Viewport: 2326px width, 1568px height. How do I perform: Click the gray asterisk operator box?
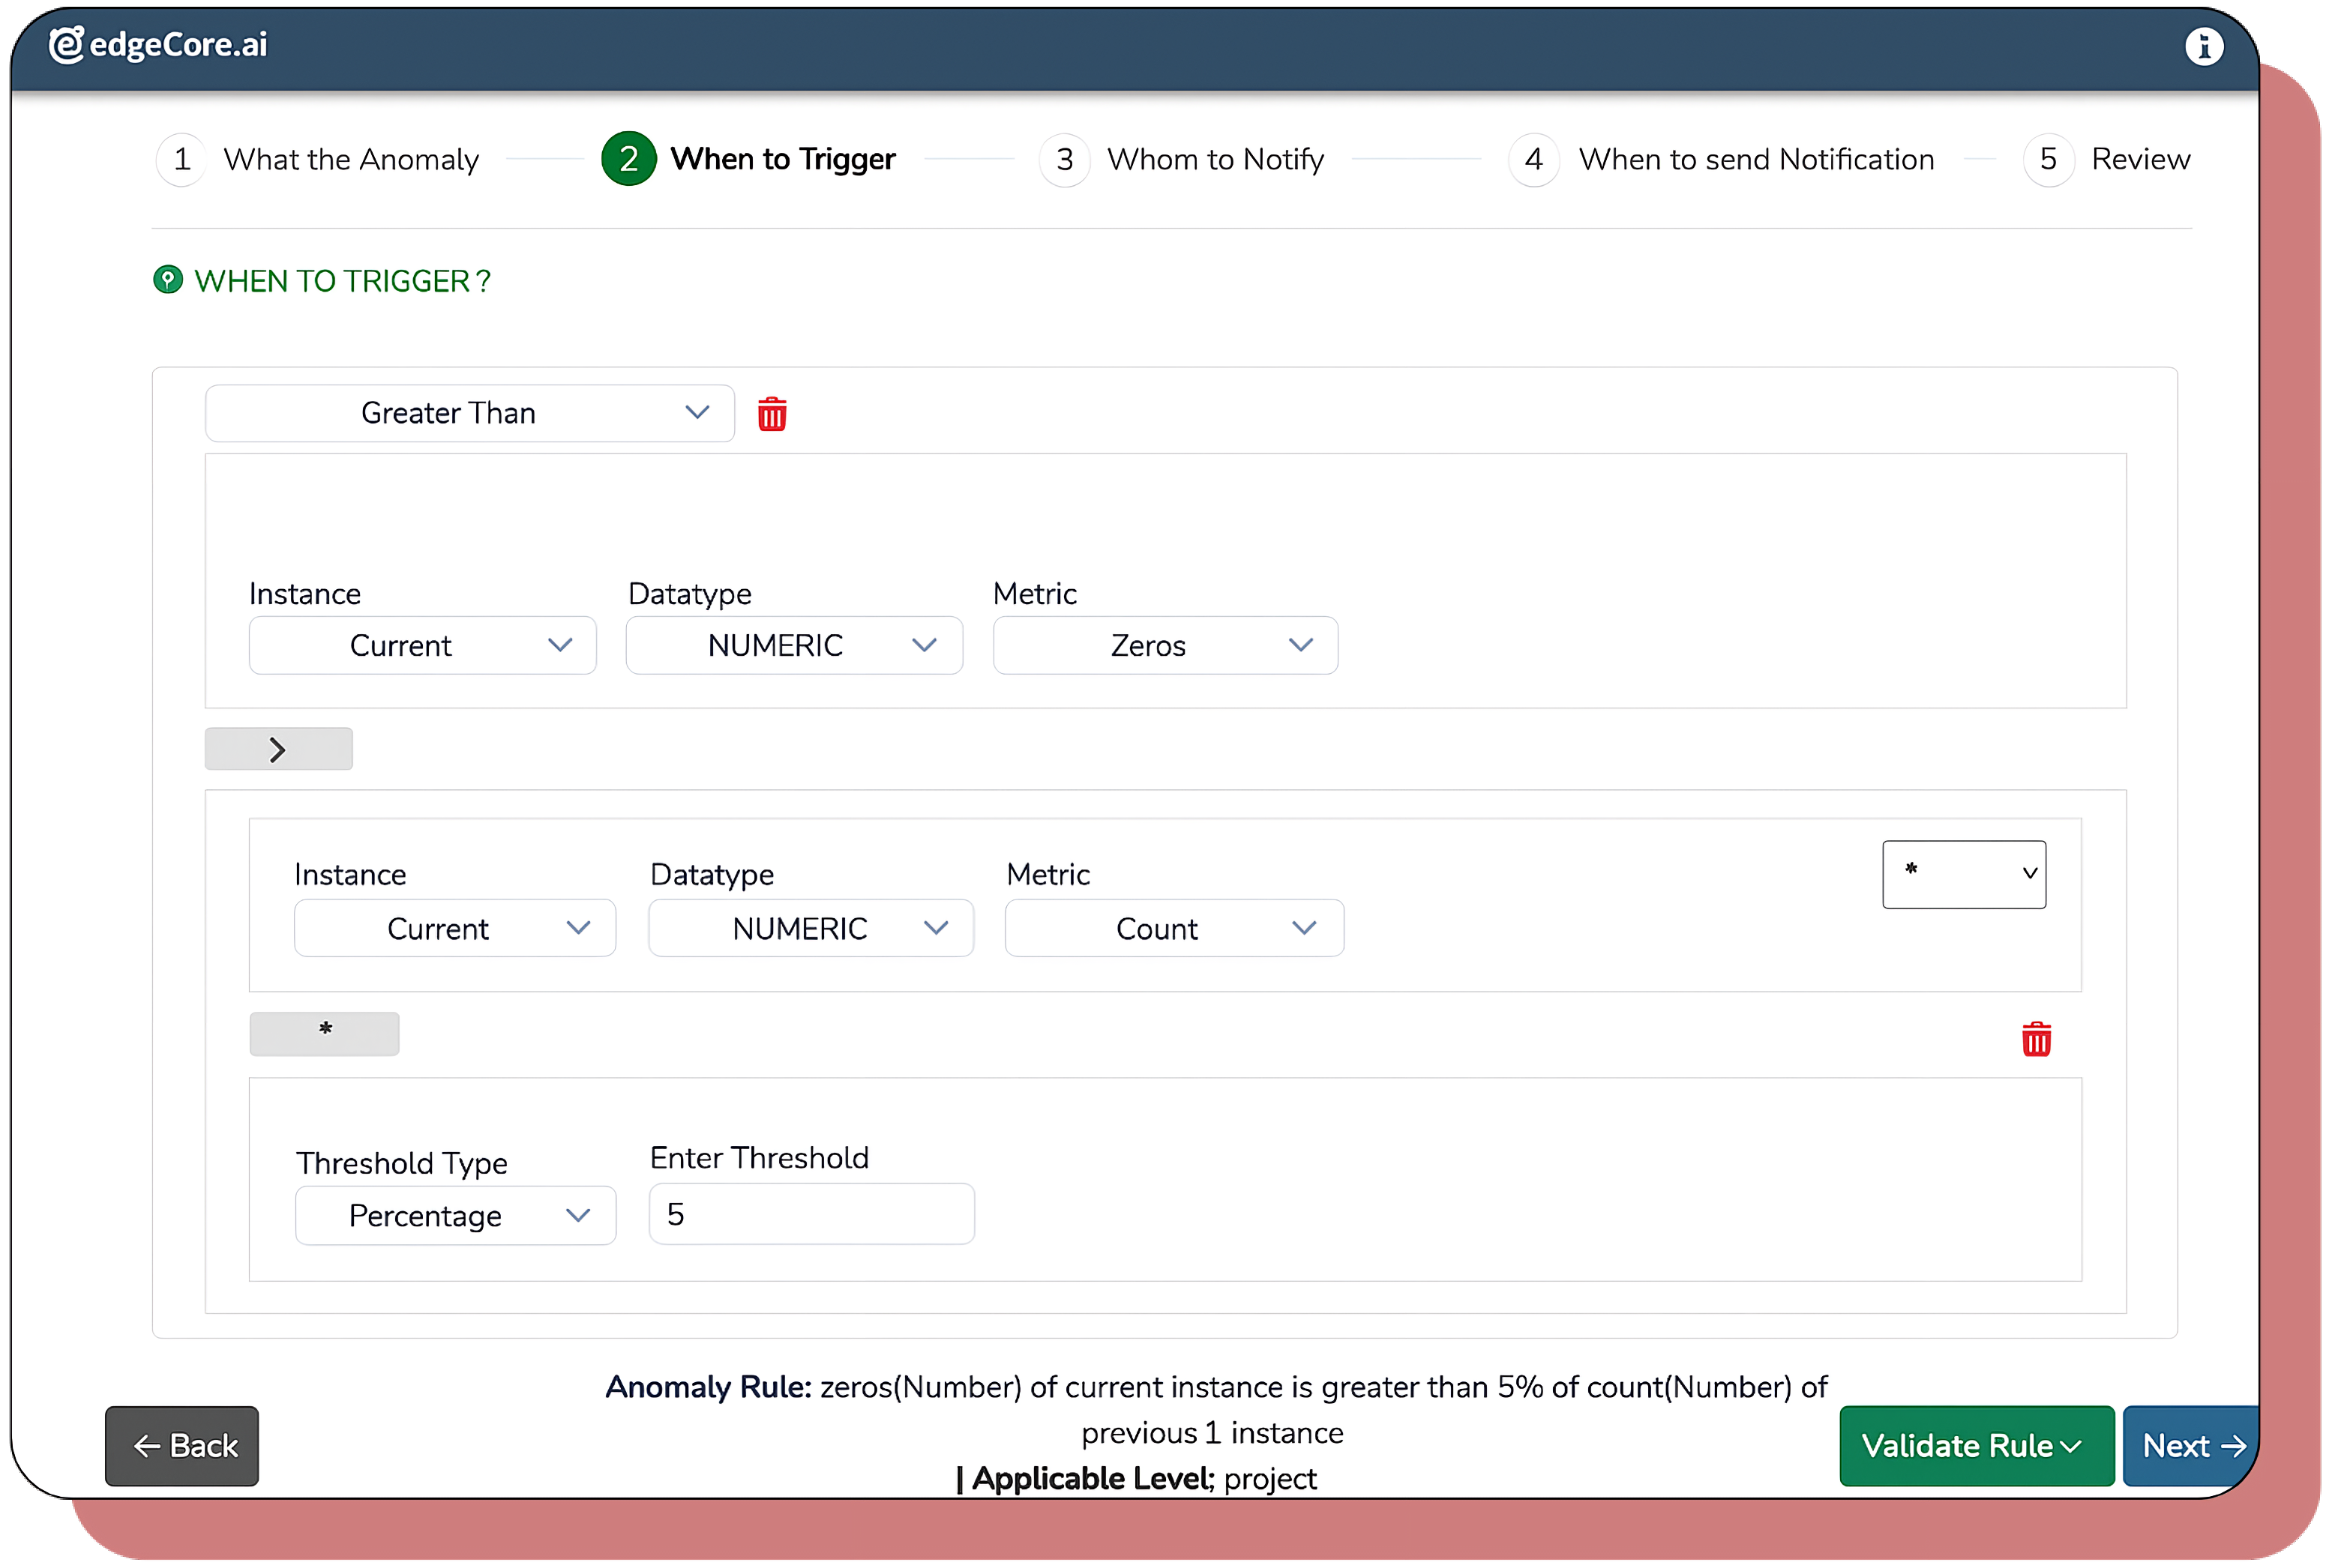click(x=324, y=1033)
